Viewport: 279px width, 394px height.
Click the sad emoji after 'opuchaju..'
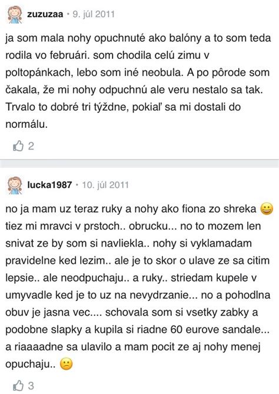(x=67, y=364)
